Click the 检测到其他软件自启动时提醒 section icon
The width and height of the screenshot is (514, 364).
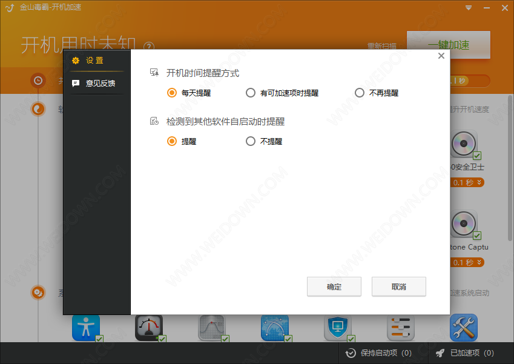154,121
